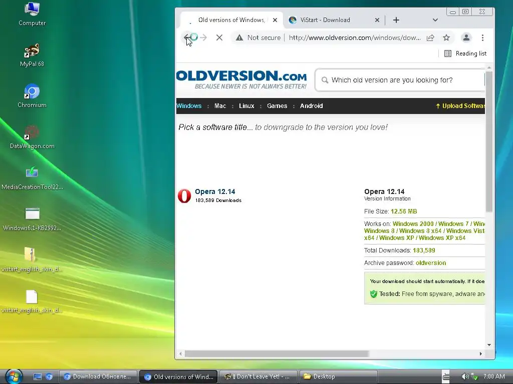Click the horizontal scrollbar left arrow
The image size is (513, 384).
180,353
